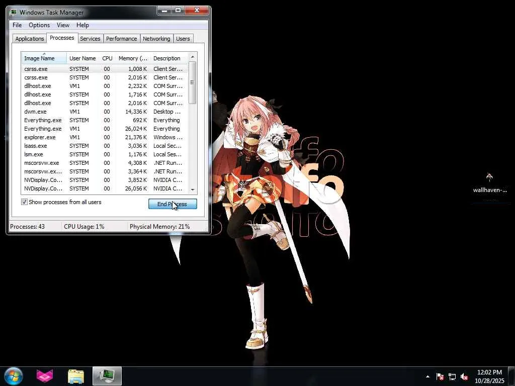Click the process list scroll down arrow
The height and width of the screenshot is (386, 515).
point(193,189)
